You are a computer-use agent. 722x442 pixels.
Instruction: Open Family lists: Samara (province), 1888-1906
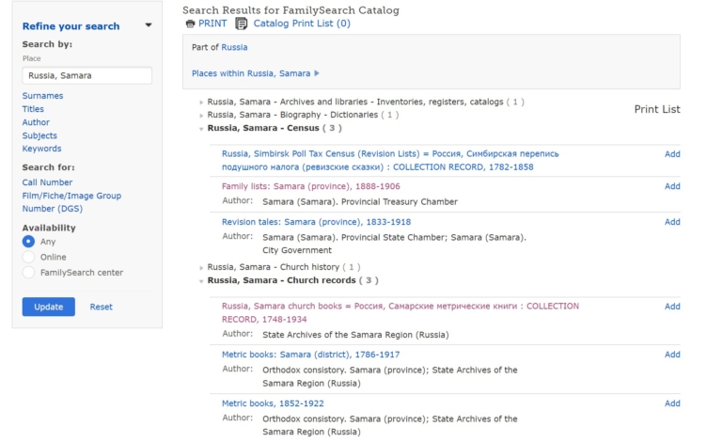(x=311, y=186)
